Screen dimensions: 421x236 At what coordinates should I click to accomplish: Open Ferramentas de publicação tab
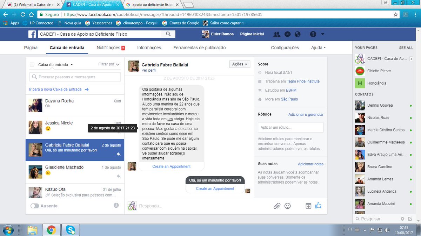[200, 48]
